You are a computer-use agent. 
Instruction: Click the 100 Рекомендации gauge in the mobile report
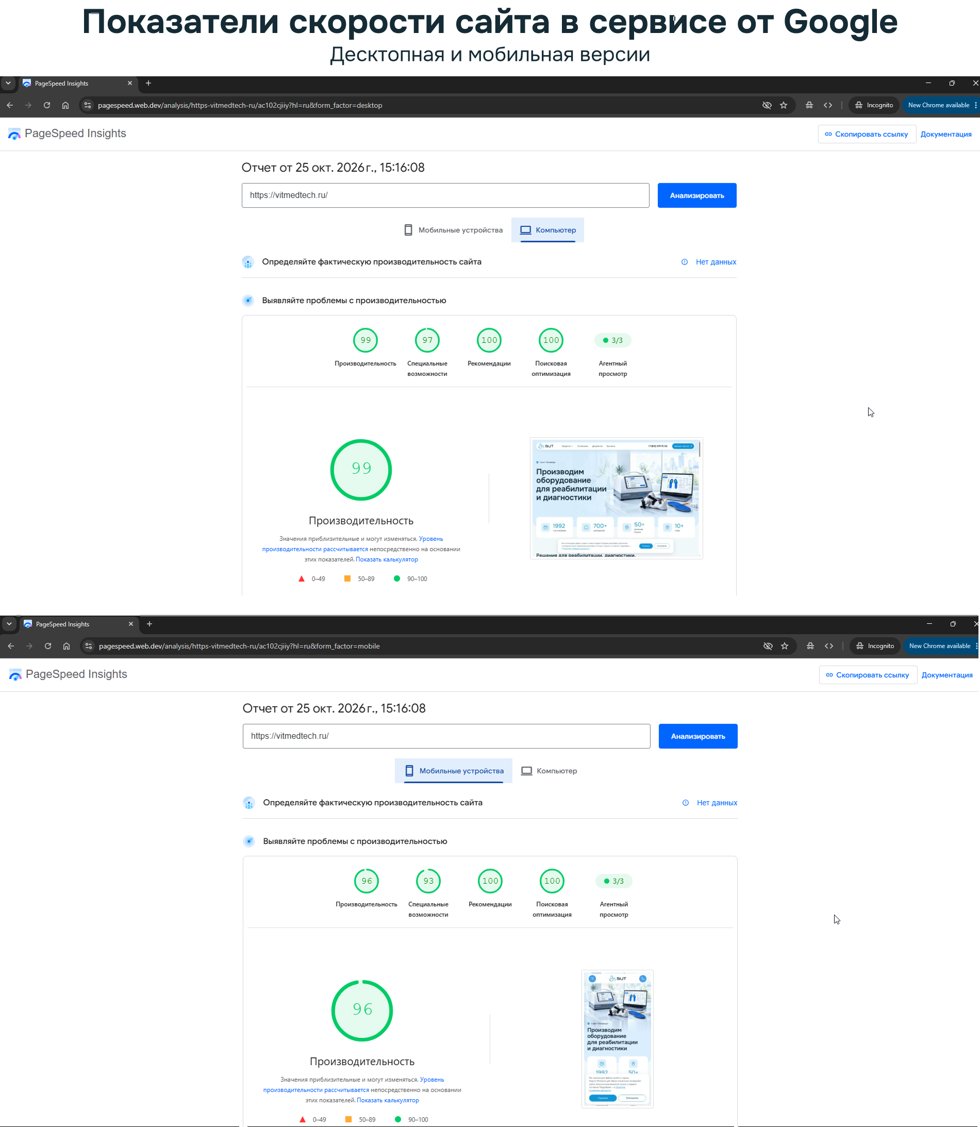[490, 881]
